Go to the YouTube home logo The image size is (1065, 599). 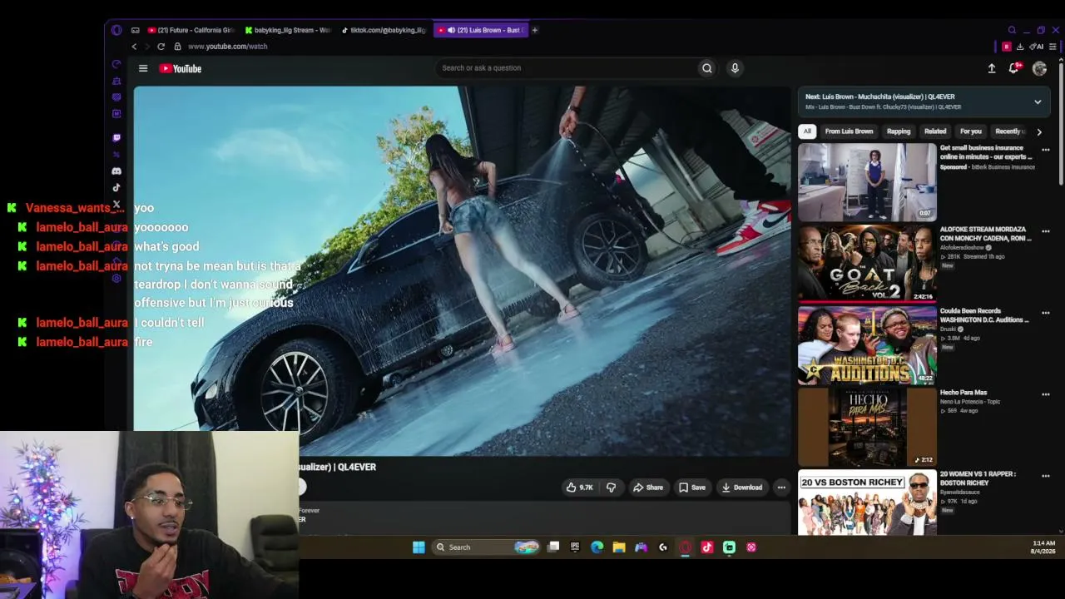click(x=181, y=68)
